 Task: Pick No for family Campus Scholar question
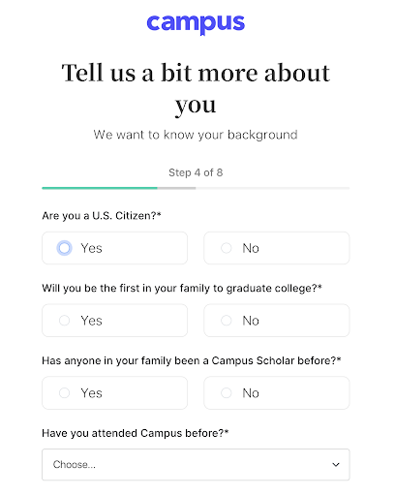point(226,392)
